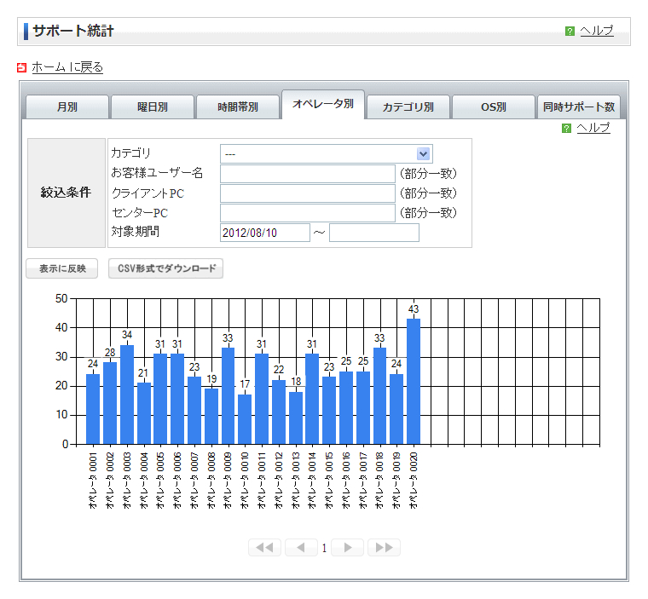Click the CSV形式でダウンロード button
The height and width of the screenshot is (599, 648).
(x=165, y=269)
